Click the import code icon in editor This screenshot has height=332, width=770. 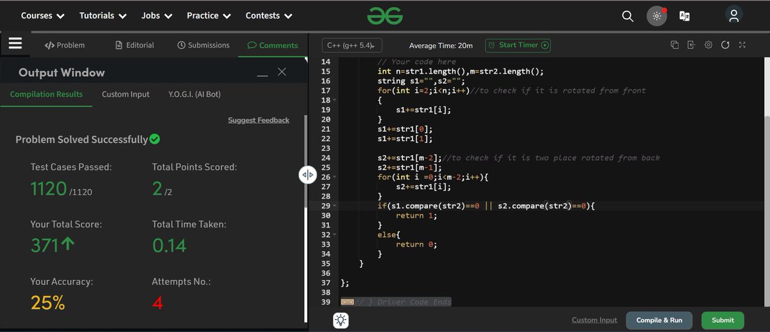[x=691, y=45]
